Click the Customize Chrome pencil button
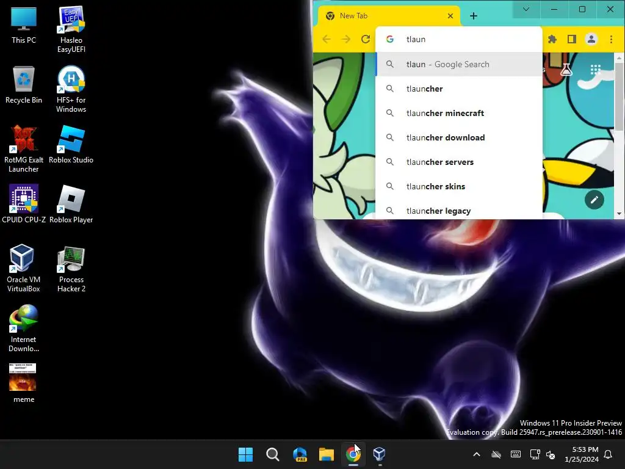The height and width of the screenshot is (469, 625). point(594,200)
